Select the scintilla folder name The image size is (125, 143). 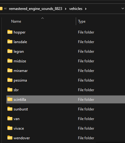(20, 100)
